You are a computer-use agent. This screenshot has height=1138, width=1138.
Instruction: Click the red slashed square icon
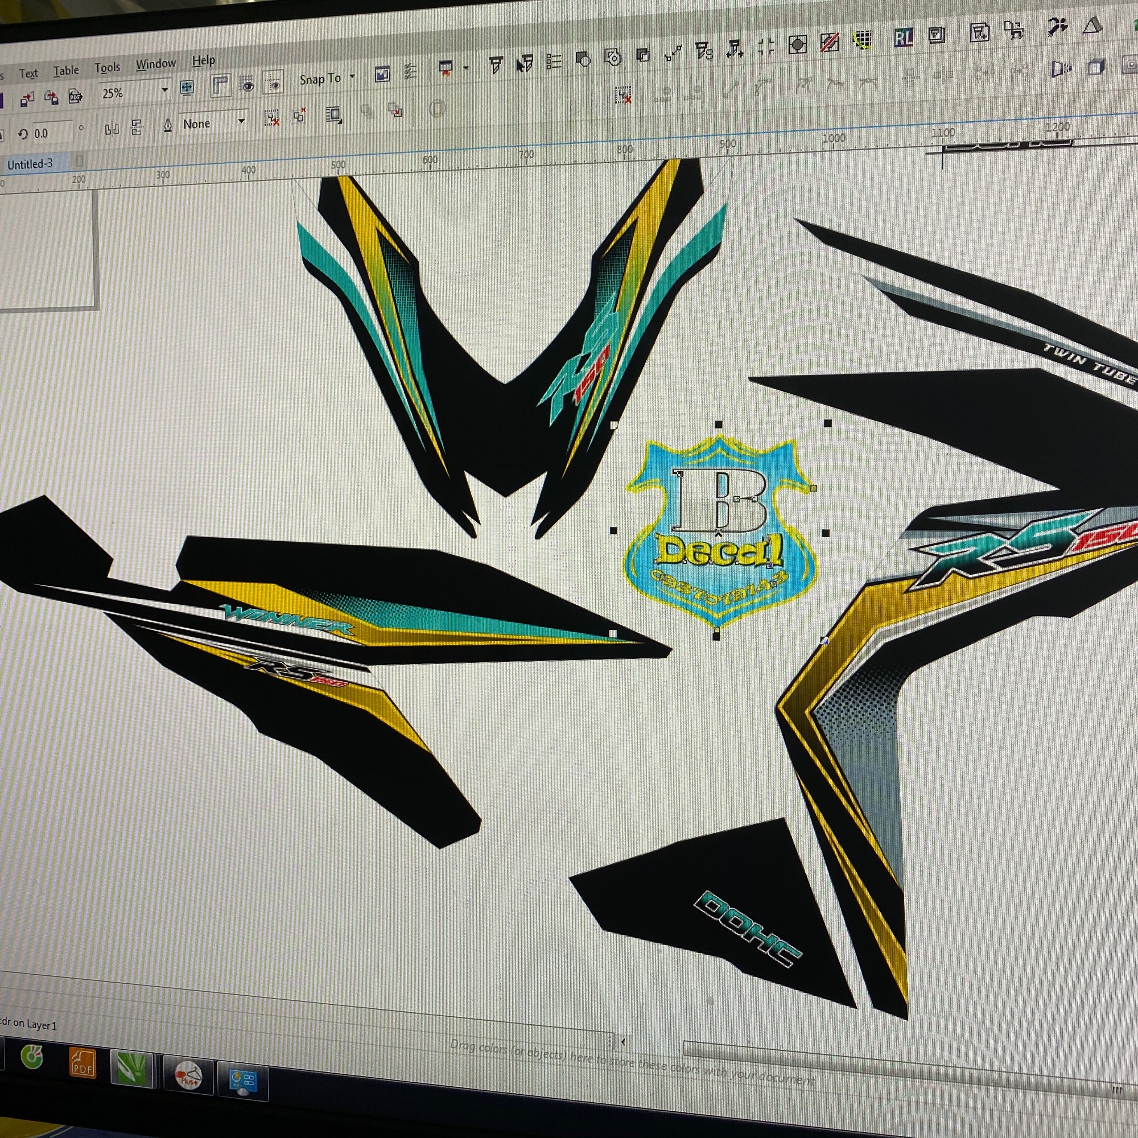[x=830, y=42]
